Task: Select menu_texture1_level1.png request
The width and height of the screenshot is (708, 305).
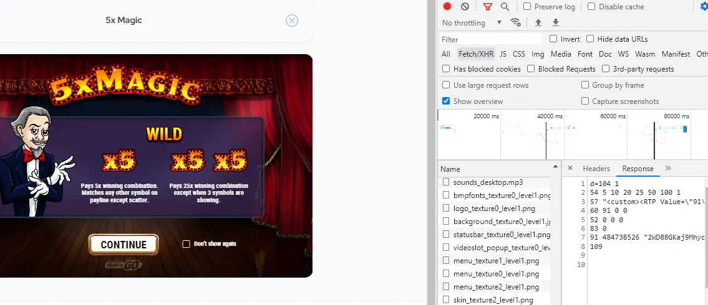Action: [494, 261]
